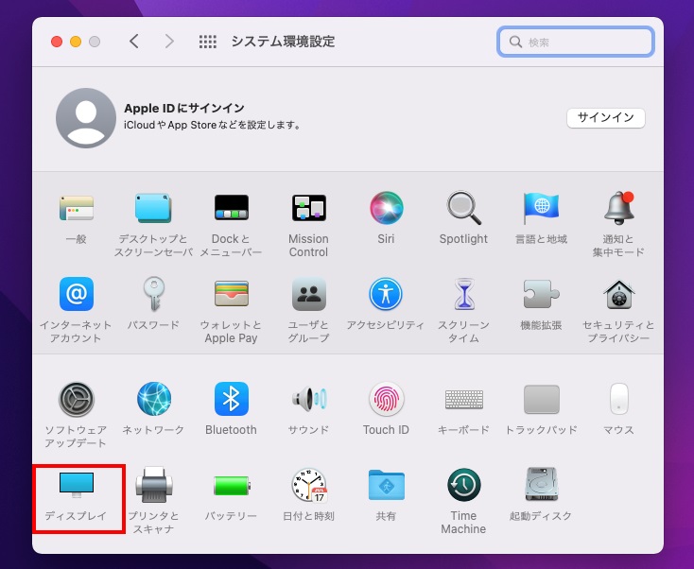Screen dimensions: 694x569
Task: Open ディスプレイ preferences
Action: pyautogui.click(x=77, y=485)
